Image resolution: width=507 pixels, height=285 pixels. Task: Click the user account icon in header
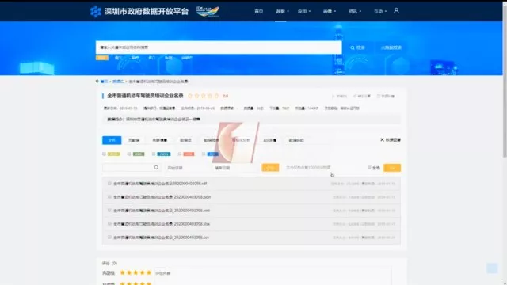pos(396,10)
